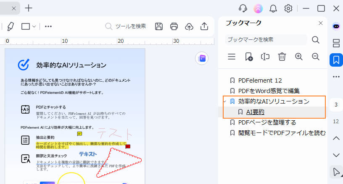Open the AI assistant robot icon in sidebar
The height and width of the screenshot is (184, 343).
pos(336,26)
